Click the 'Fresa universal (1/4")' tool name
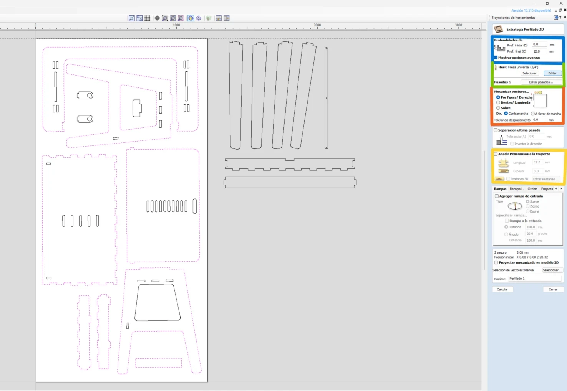This screenshot has width=567, height=391. (x=523, y=67)
